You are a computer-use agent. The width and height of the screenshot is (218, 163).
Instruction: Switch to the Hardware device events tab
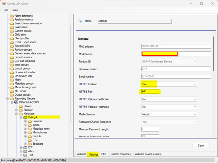pos(146,154)
